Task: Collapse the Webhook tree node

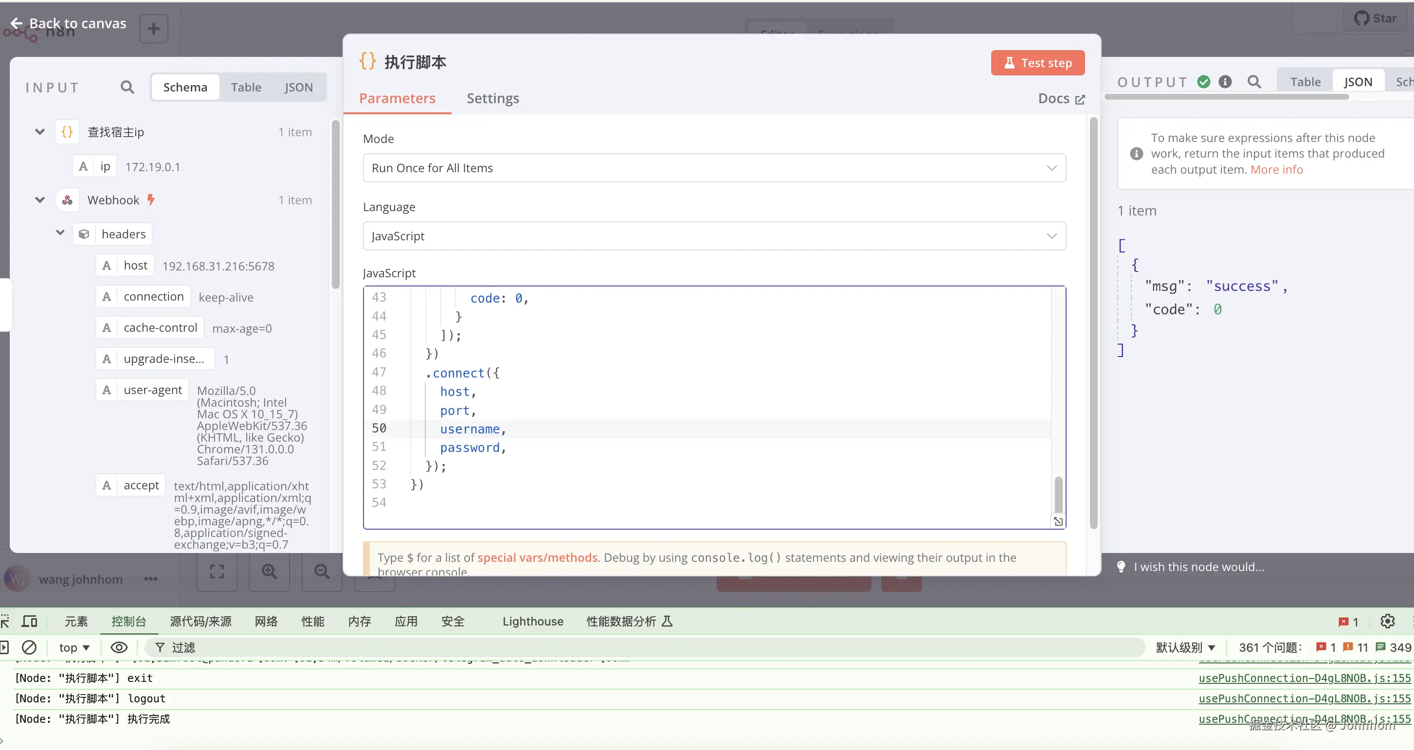Action: (39, 200)
